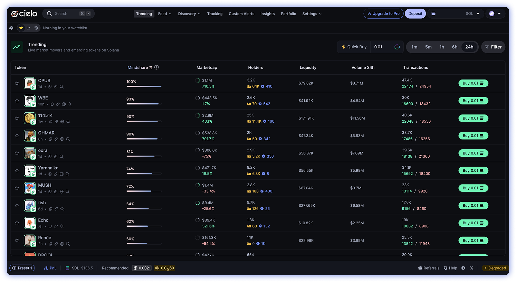Open the WBE token website globe icon
Viewport: 516px width, 282px height.
(x=64, y=104)
